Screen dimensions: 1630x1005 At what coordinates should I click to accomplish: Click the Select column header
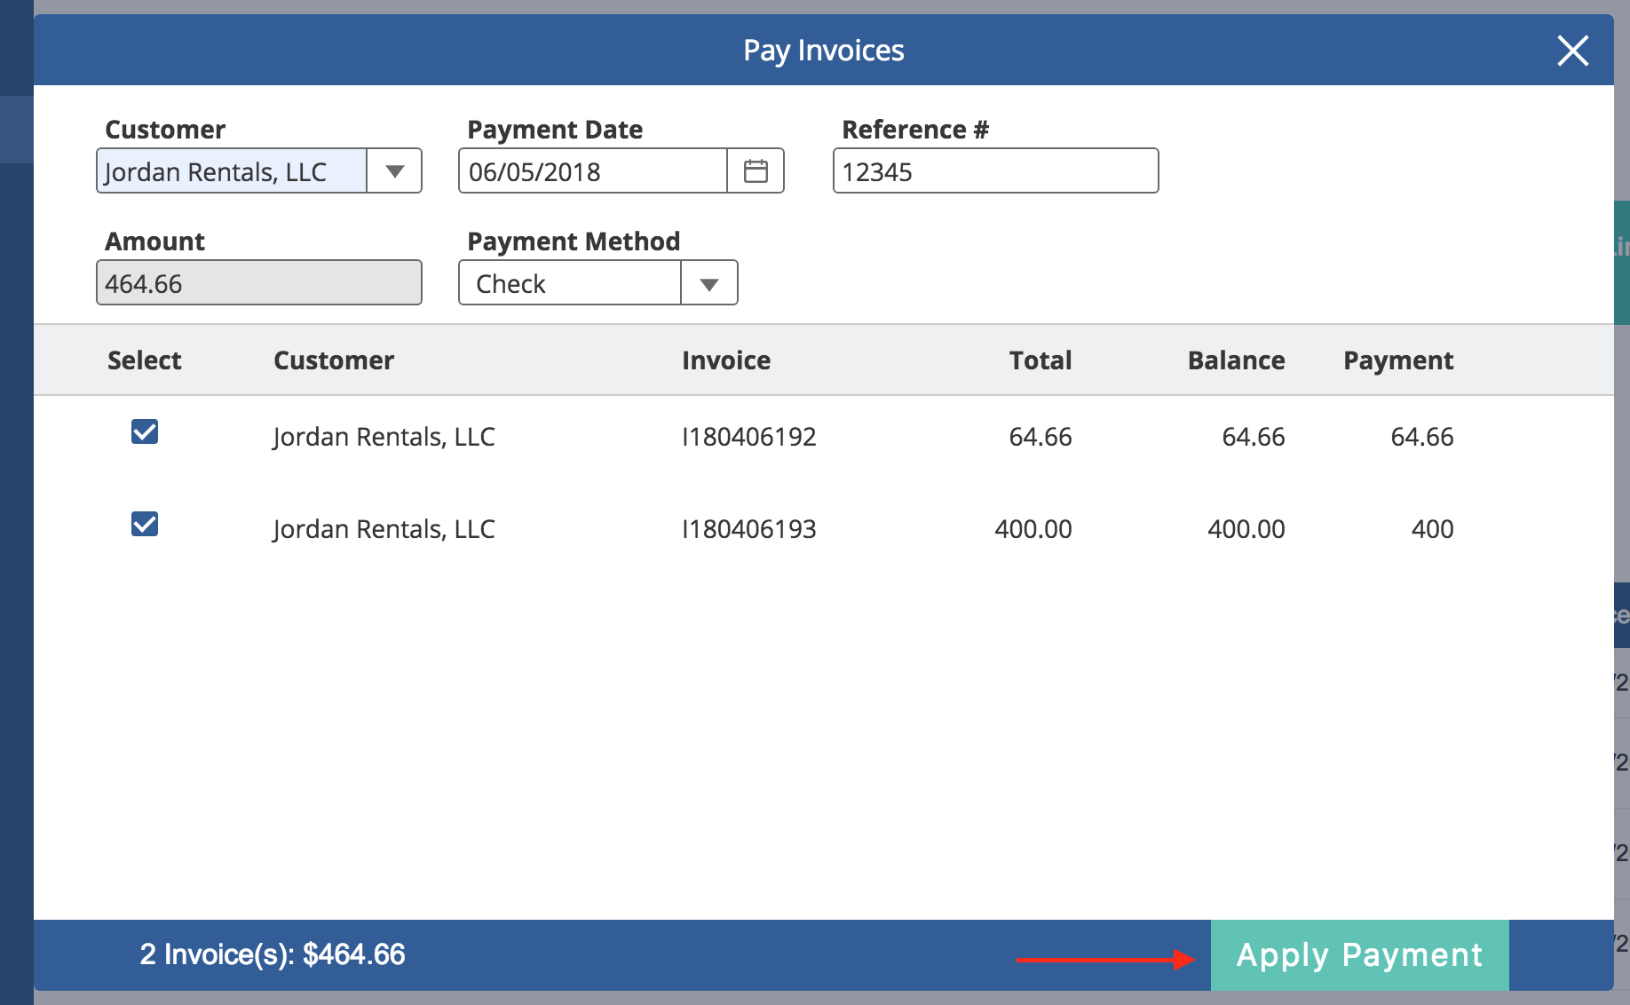point(145,360)
